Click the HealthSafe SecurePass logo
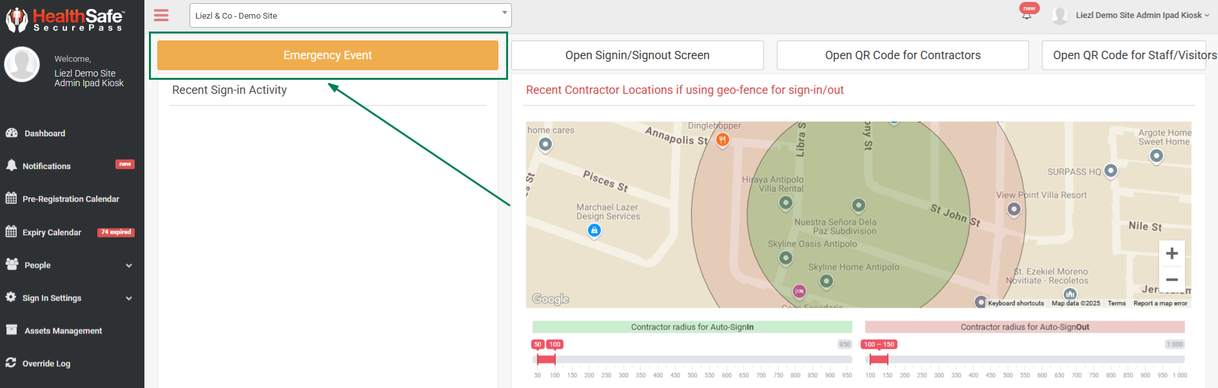1218x388 pixels. pos(64,19)
